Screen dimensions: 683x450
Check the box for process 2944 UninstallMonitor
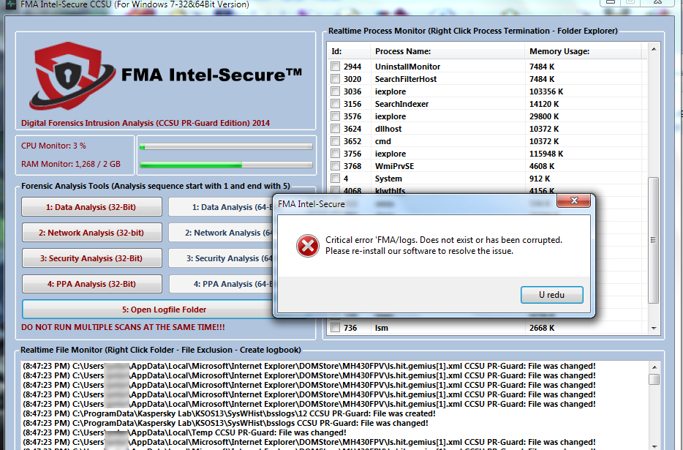(x=335, y=67)
